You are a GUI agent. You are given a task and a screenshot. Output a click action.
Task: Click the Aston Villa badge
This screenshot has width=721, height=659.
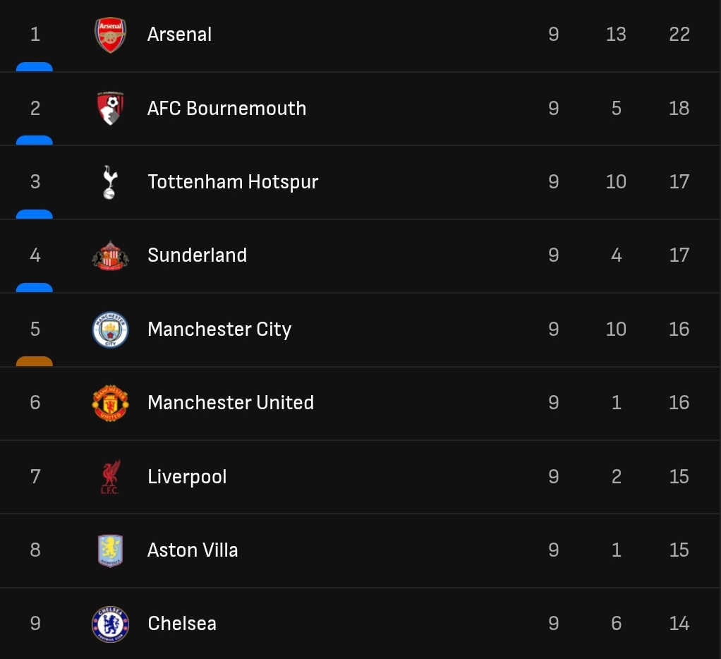coord(110,550)
